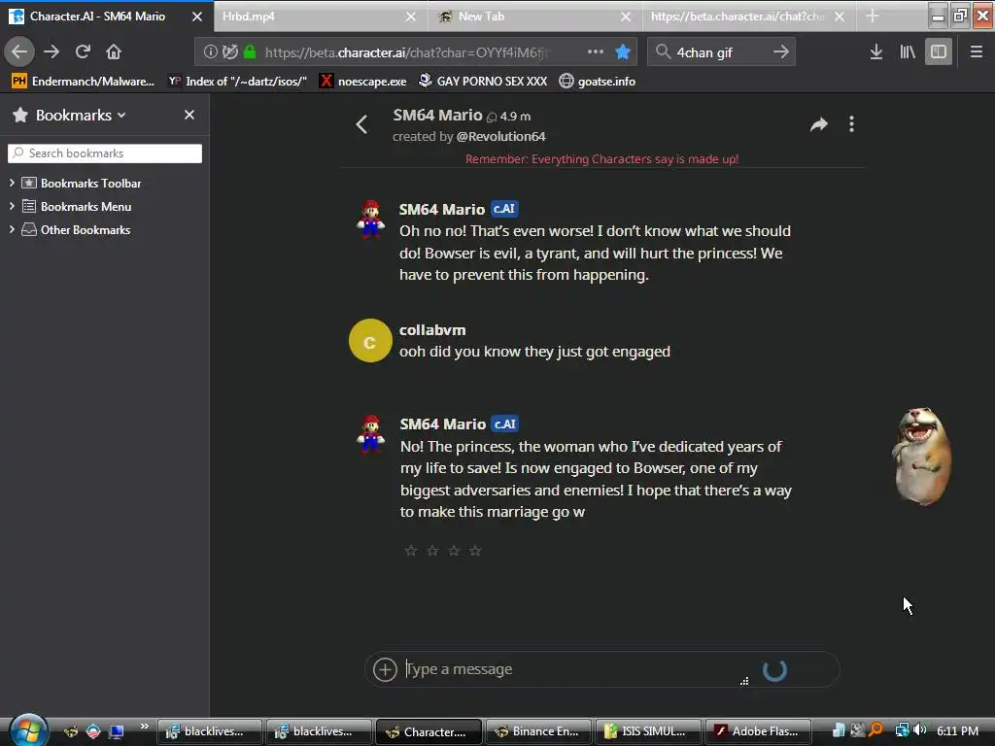This screenshot has height=746, width=995.
Task: Click the plus attachment button in message box
Action: click(x=385, y=669)
